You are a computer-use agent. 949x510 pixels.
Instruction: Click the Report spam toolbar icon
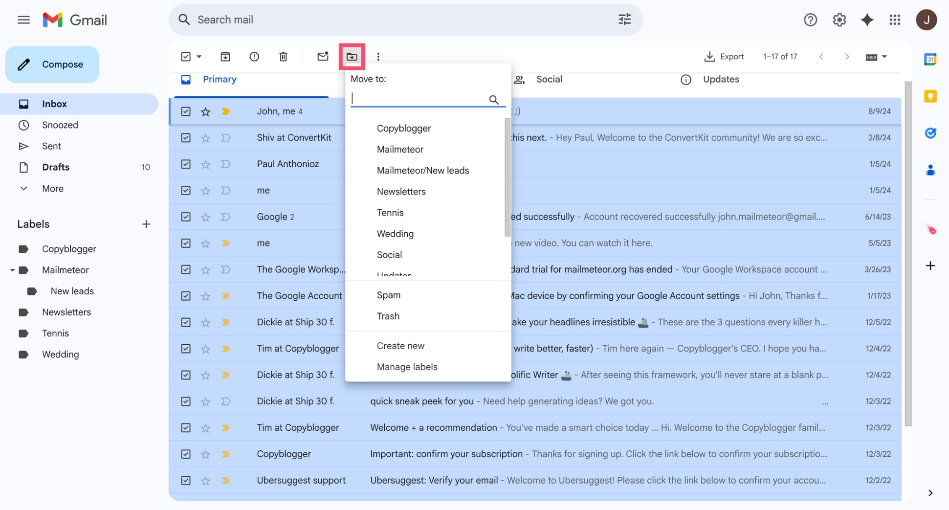coord(254,57)
